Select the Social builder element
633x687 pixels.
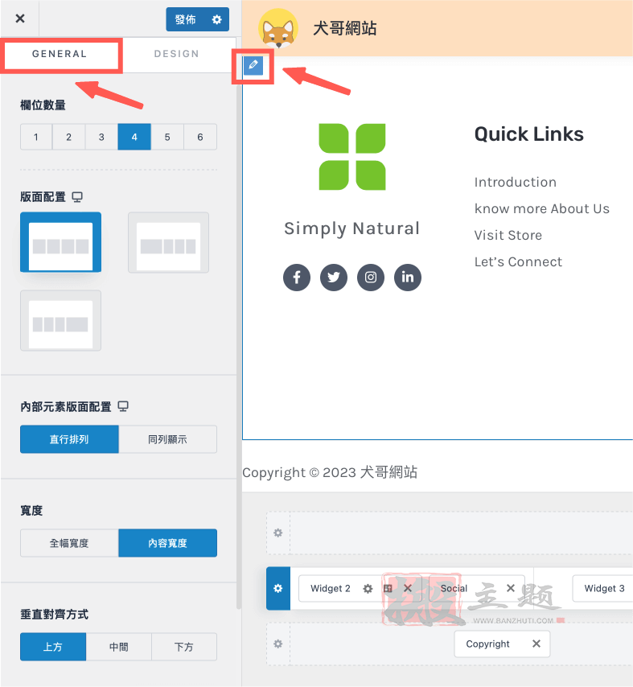[x=454, y=588]
